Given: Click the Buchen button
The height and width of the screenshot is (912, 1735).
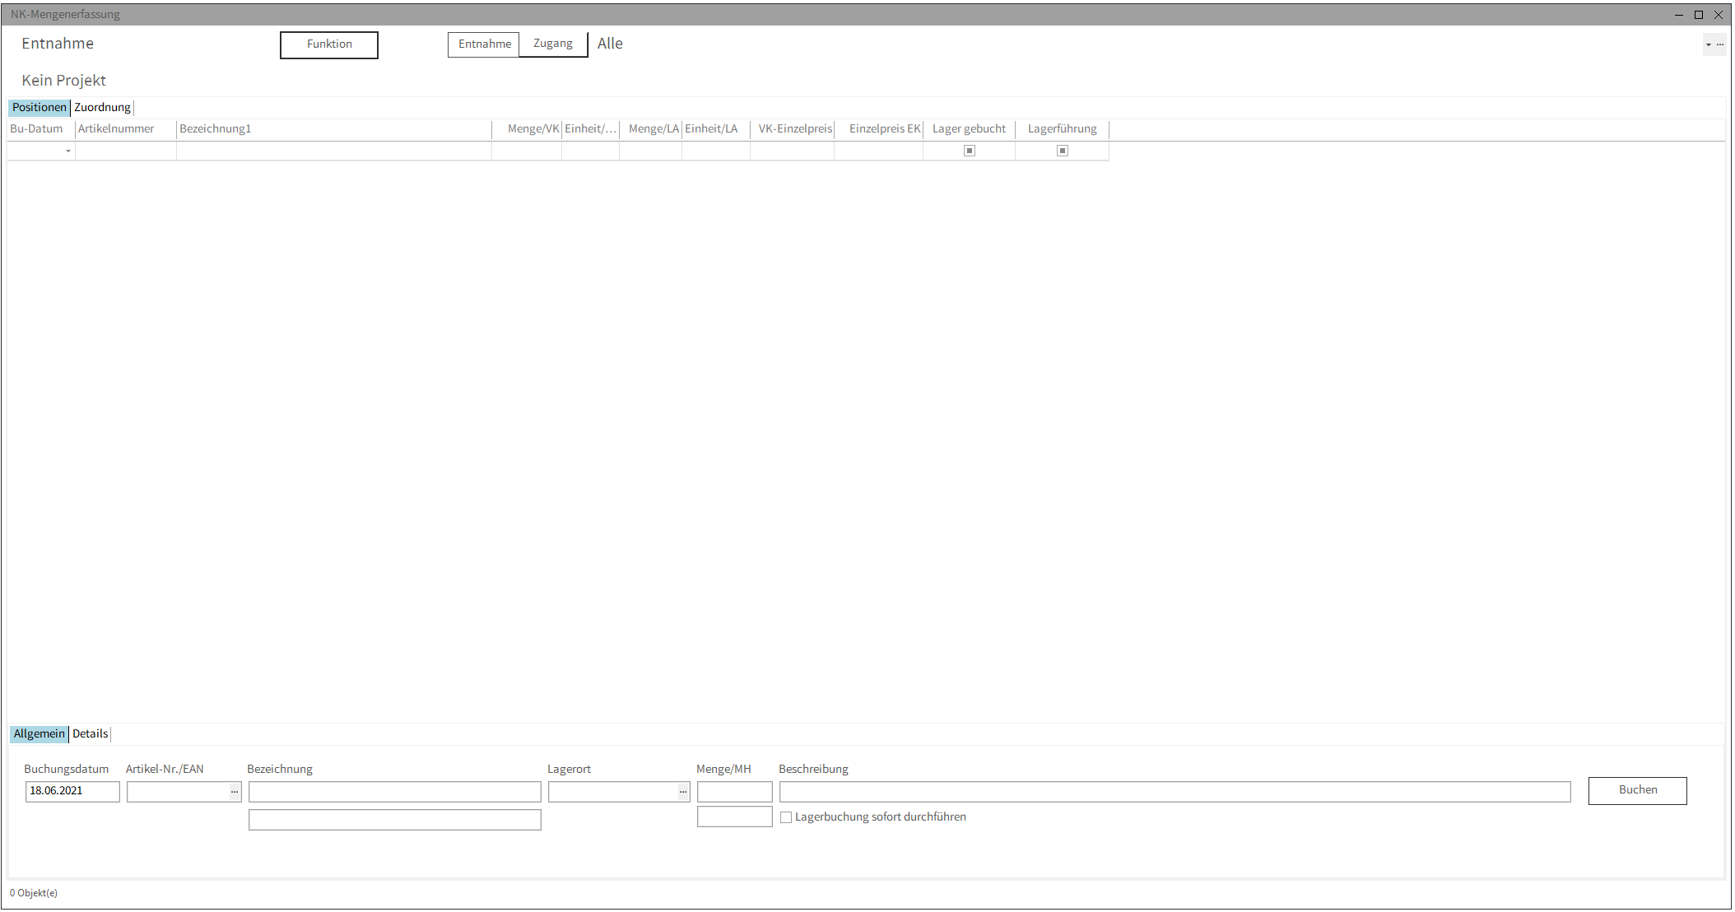Looking at the screenshot, I should click(x=1638, y=790).
